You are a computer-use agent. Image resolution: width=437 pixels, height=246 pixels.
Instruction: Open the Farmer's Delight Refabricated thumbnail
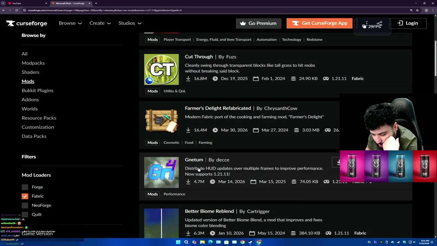161,121
